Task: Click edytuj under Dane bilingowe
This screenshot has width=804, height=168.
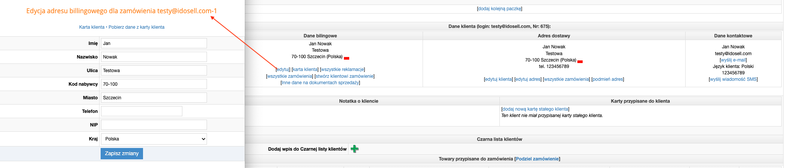Action: coord(283,69)
